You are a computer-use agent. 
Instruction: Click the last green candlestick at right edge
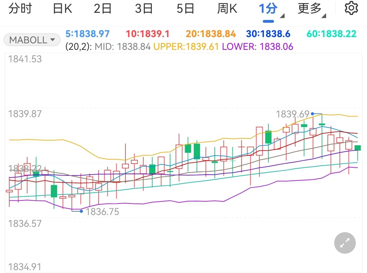[358, 148]
